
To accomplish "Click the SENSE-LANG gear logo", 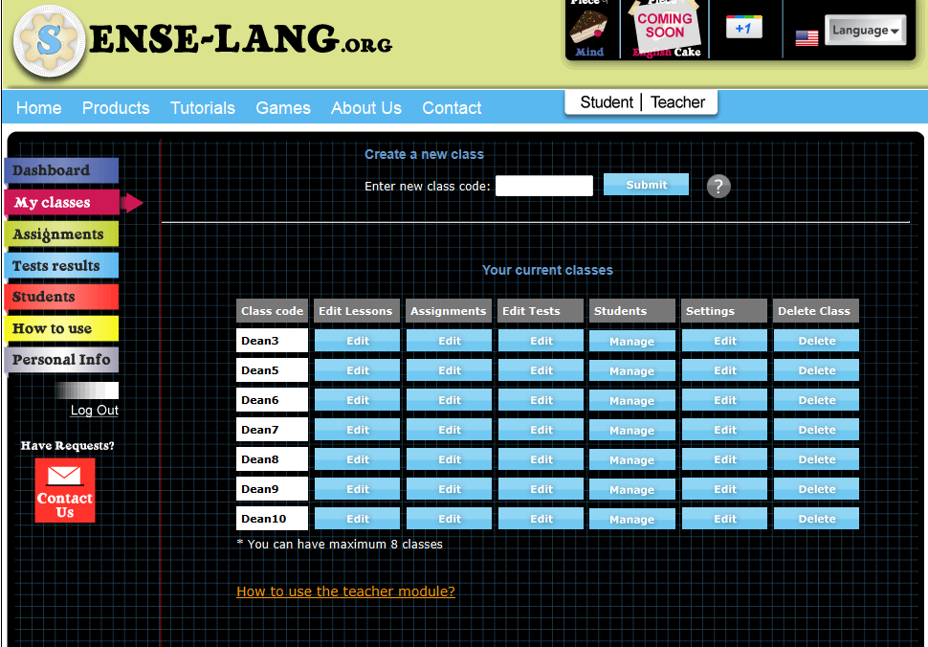I will coord(49,40).
